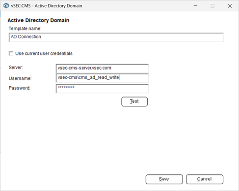Image resolution: width=239 pixels, height=191 pixels.
Task: Save the AD connection template
Action: (164, 179)
